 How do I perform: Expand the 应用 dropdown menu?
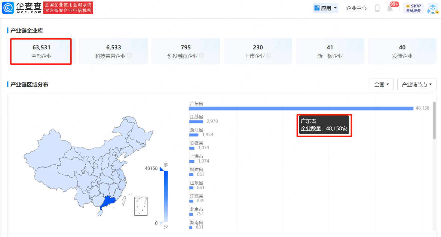(326, 8)
